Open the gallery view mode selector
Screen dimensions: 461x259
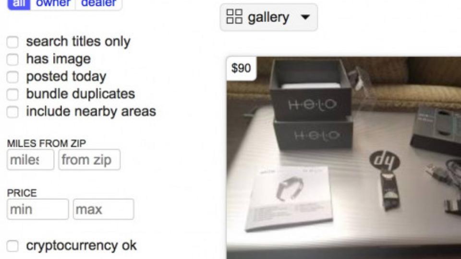269,17
